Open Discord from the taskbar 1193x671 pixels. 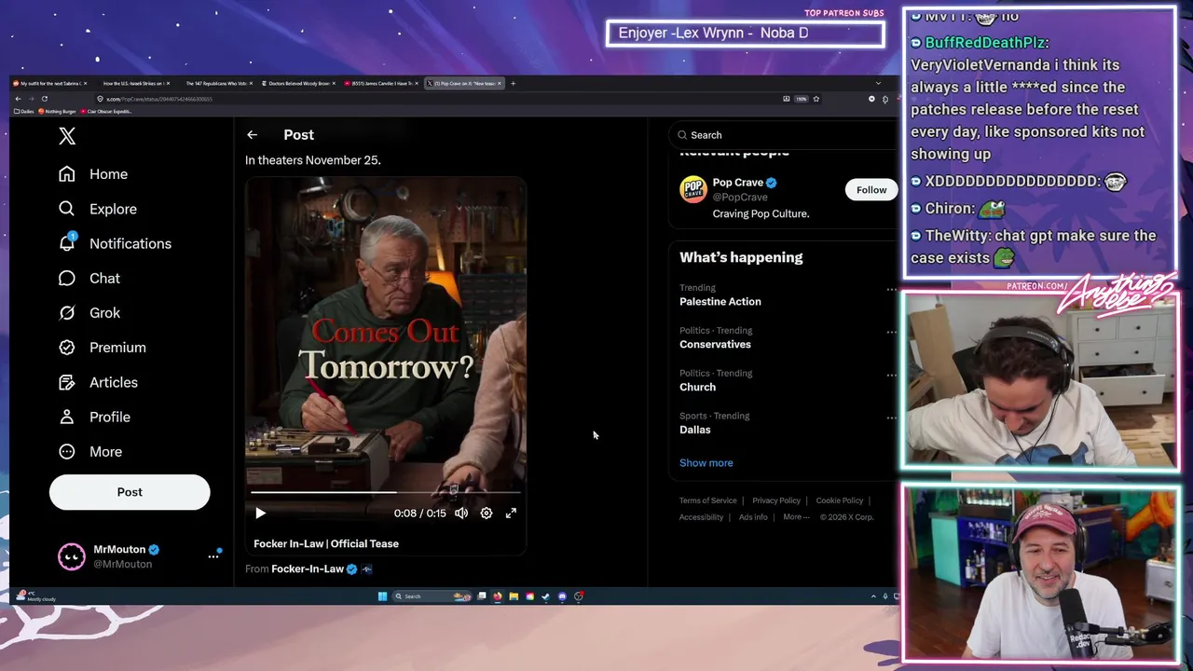[562, 596]
